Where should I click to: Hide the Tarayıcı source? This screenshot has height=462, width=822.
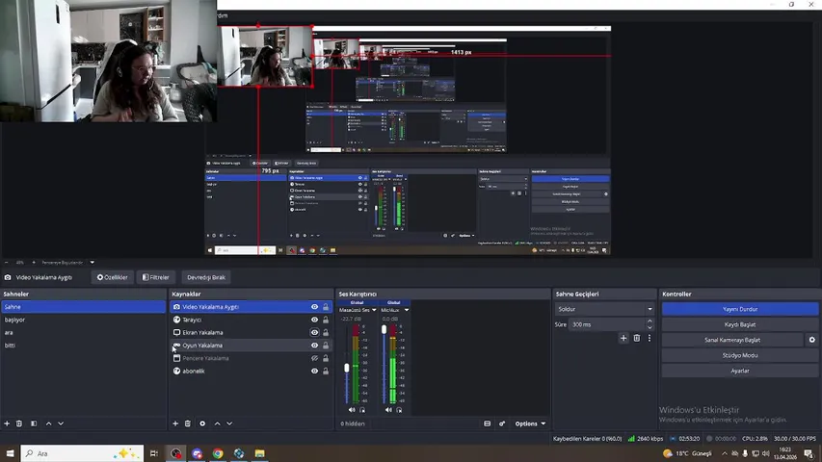314,320
